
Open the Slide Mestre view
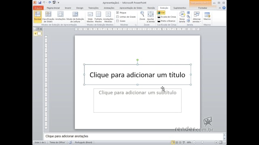coord(90,17)
